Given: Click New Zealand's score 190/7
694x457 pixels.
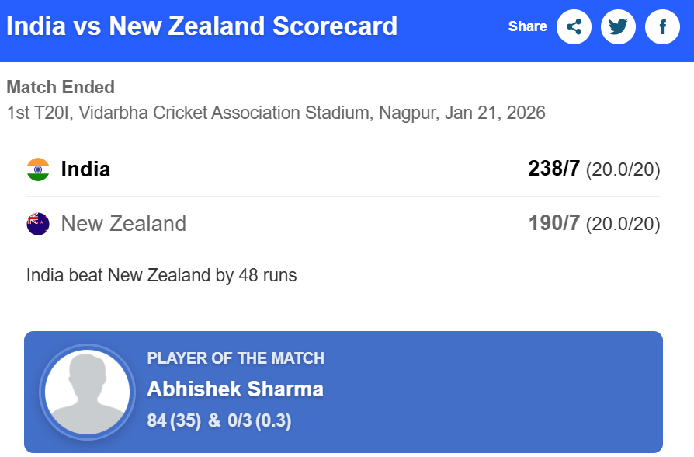Looking at the screenshot, I should pos(553,223).
